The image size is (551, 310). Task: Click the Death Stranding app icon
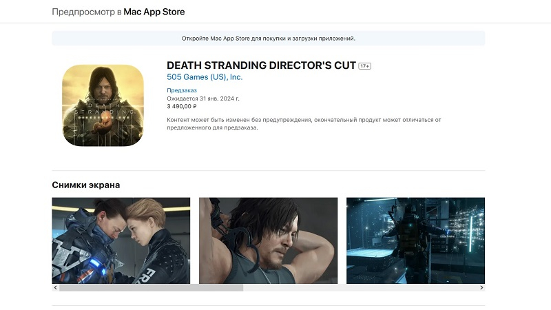click(103, 105)
